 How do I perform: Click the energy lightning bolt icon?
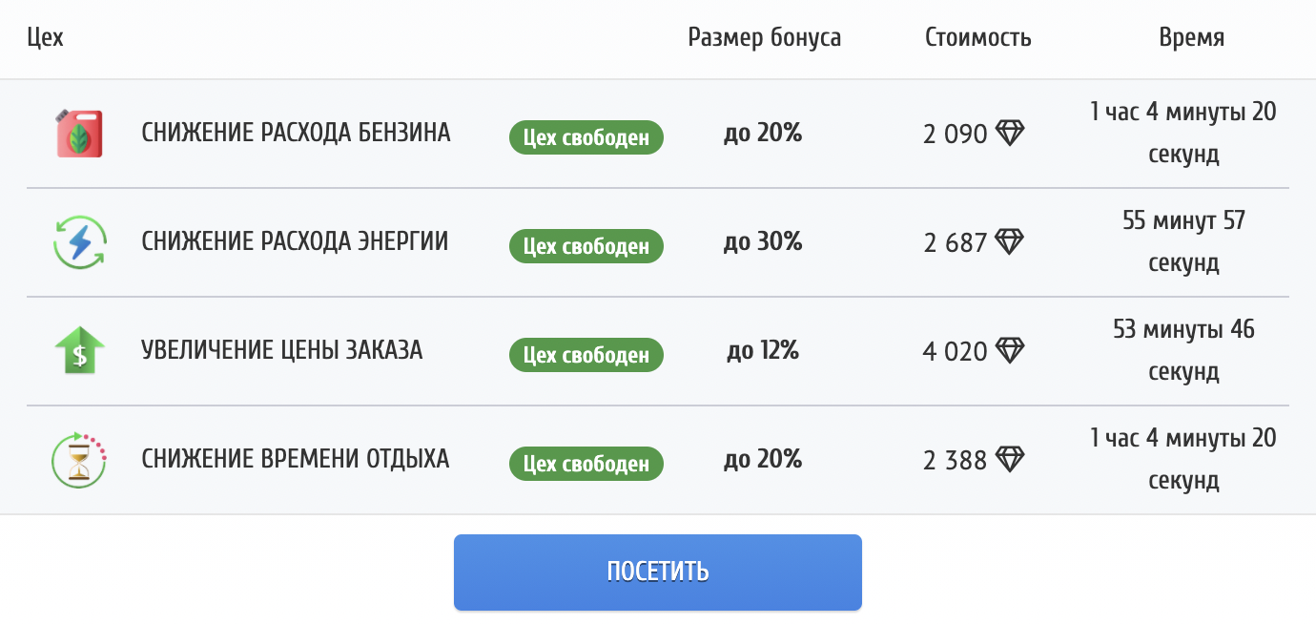tap(79, 242)
